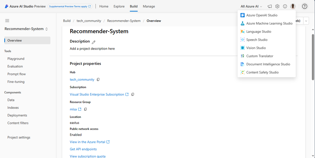This screenshot has height=158, width=315.
Task: Click the Speech Studio waveform icon
Action: pyautogui.click(x=242, y=40)
